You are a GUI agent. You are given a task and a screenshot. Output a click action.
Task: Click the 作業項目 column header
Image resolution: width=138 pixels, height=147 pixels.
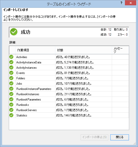[35, 50]
